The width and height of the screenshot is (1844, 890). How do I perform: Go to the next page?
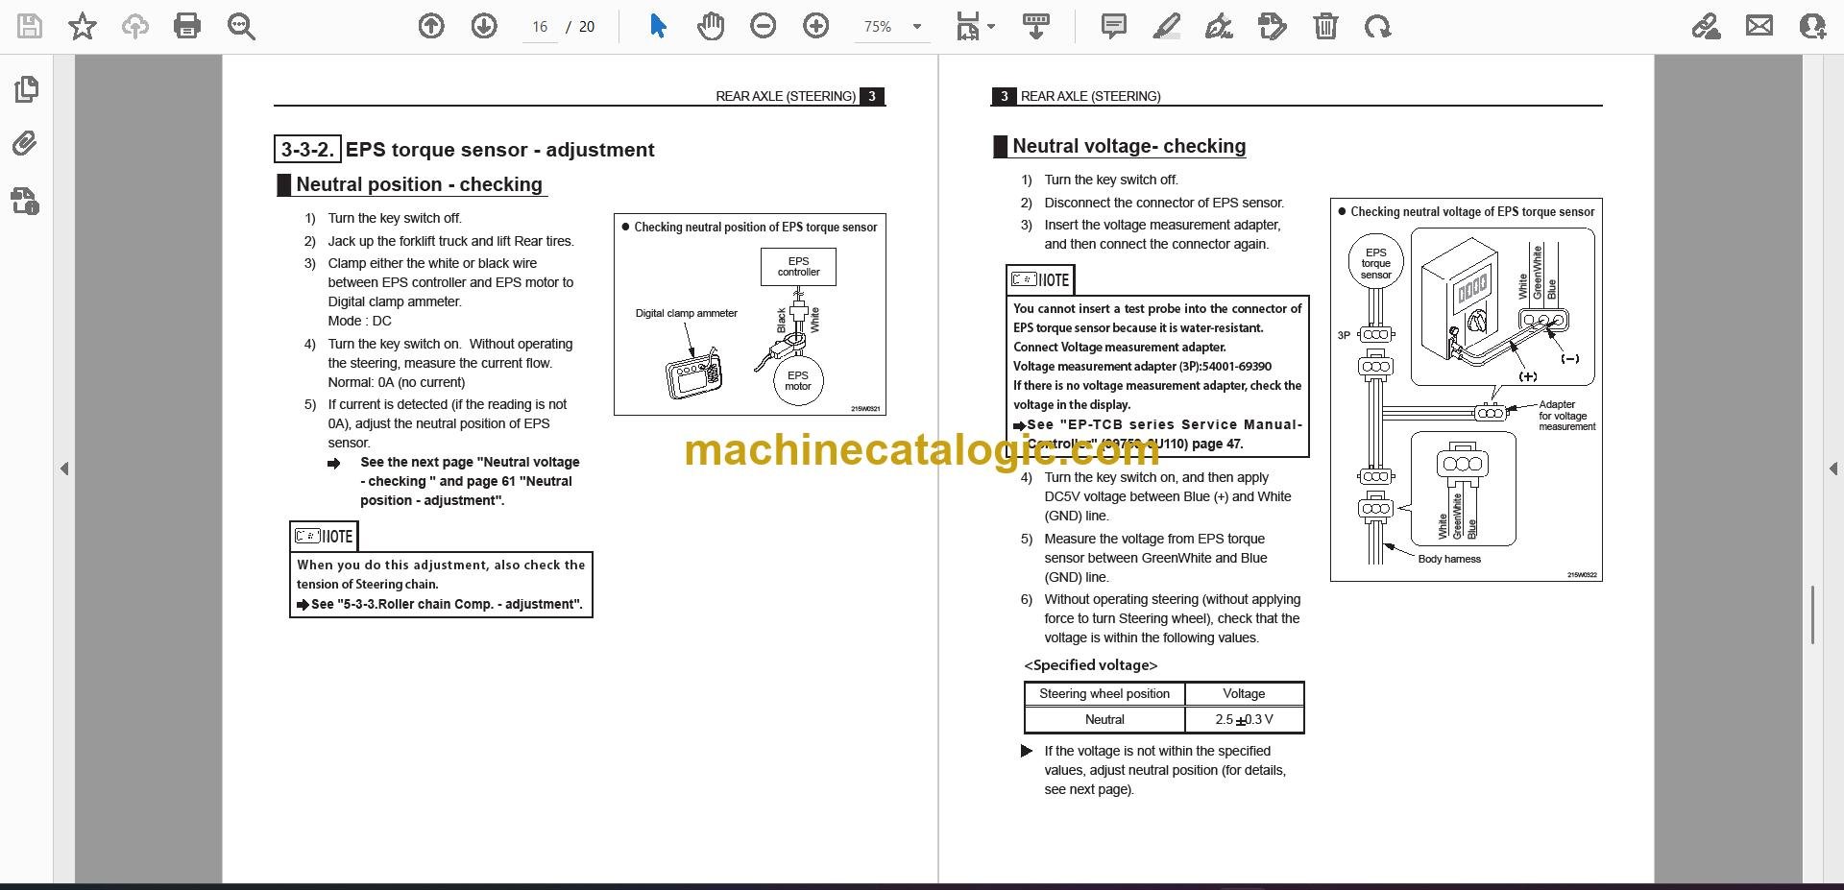pos(484,26)
